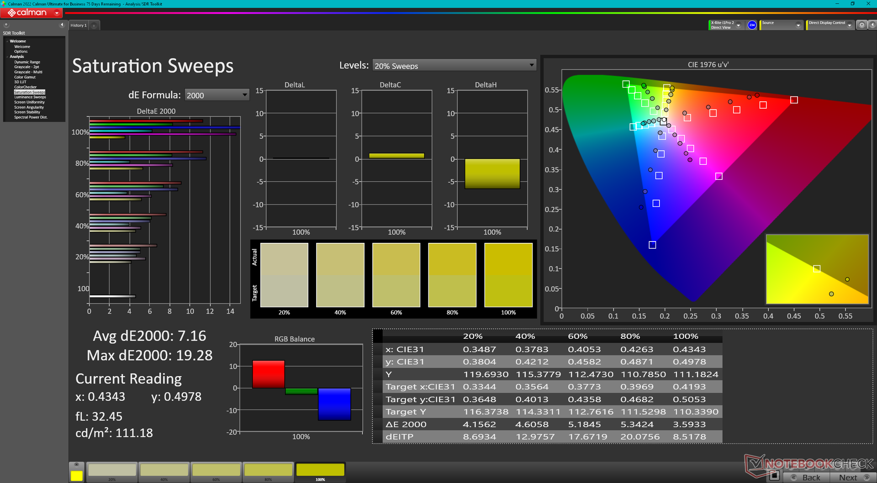
Task: Select the 80% patch in bottom strip
Action: click(269, 472)
